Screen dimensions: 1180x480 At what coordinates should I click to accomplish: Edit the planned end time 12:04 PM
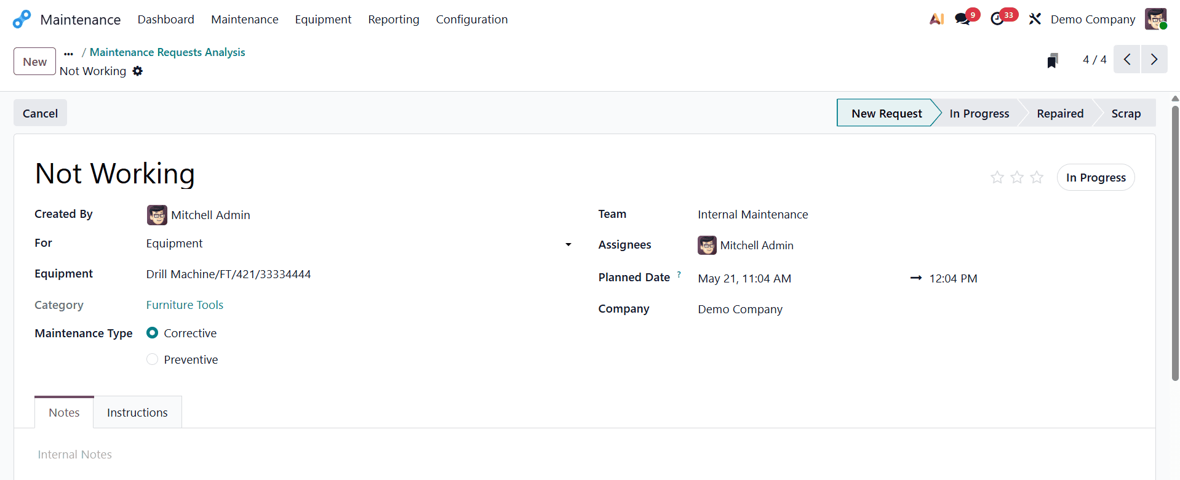click(953, 279)
